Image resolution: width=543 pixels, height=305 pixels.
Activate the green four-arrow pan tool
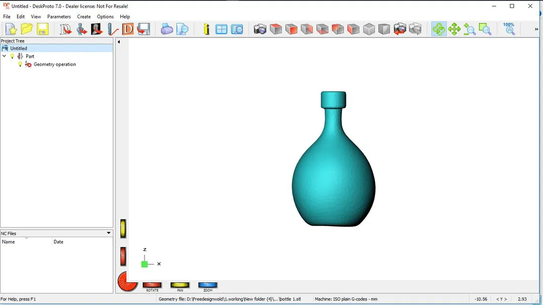(x=454, y=29)
